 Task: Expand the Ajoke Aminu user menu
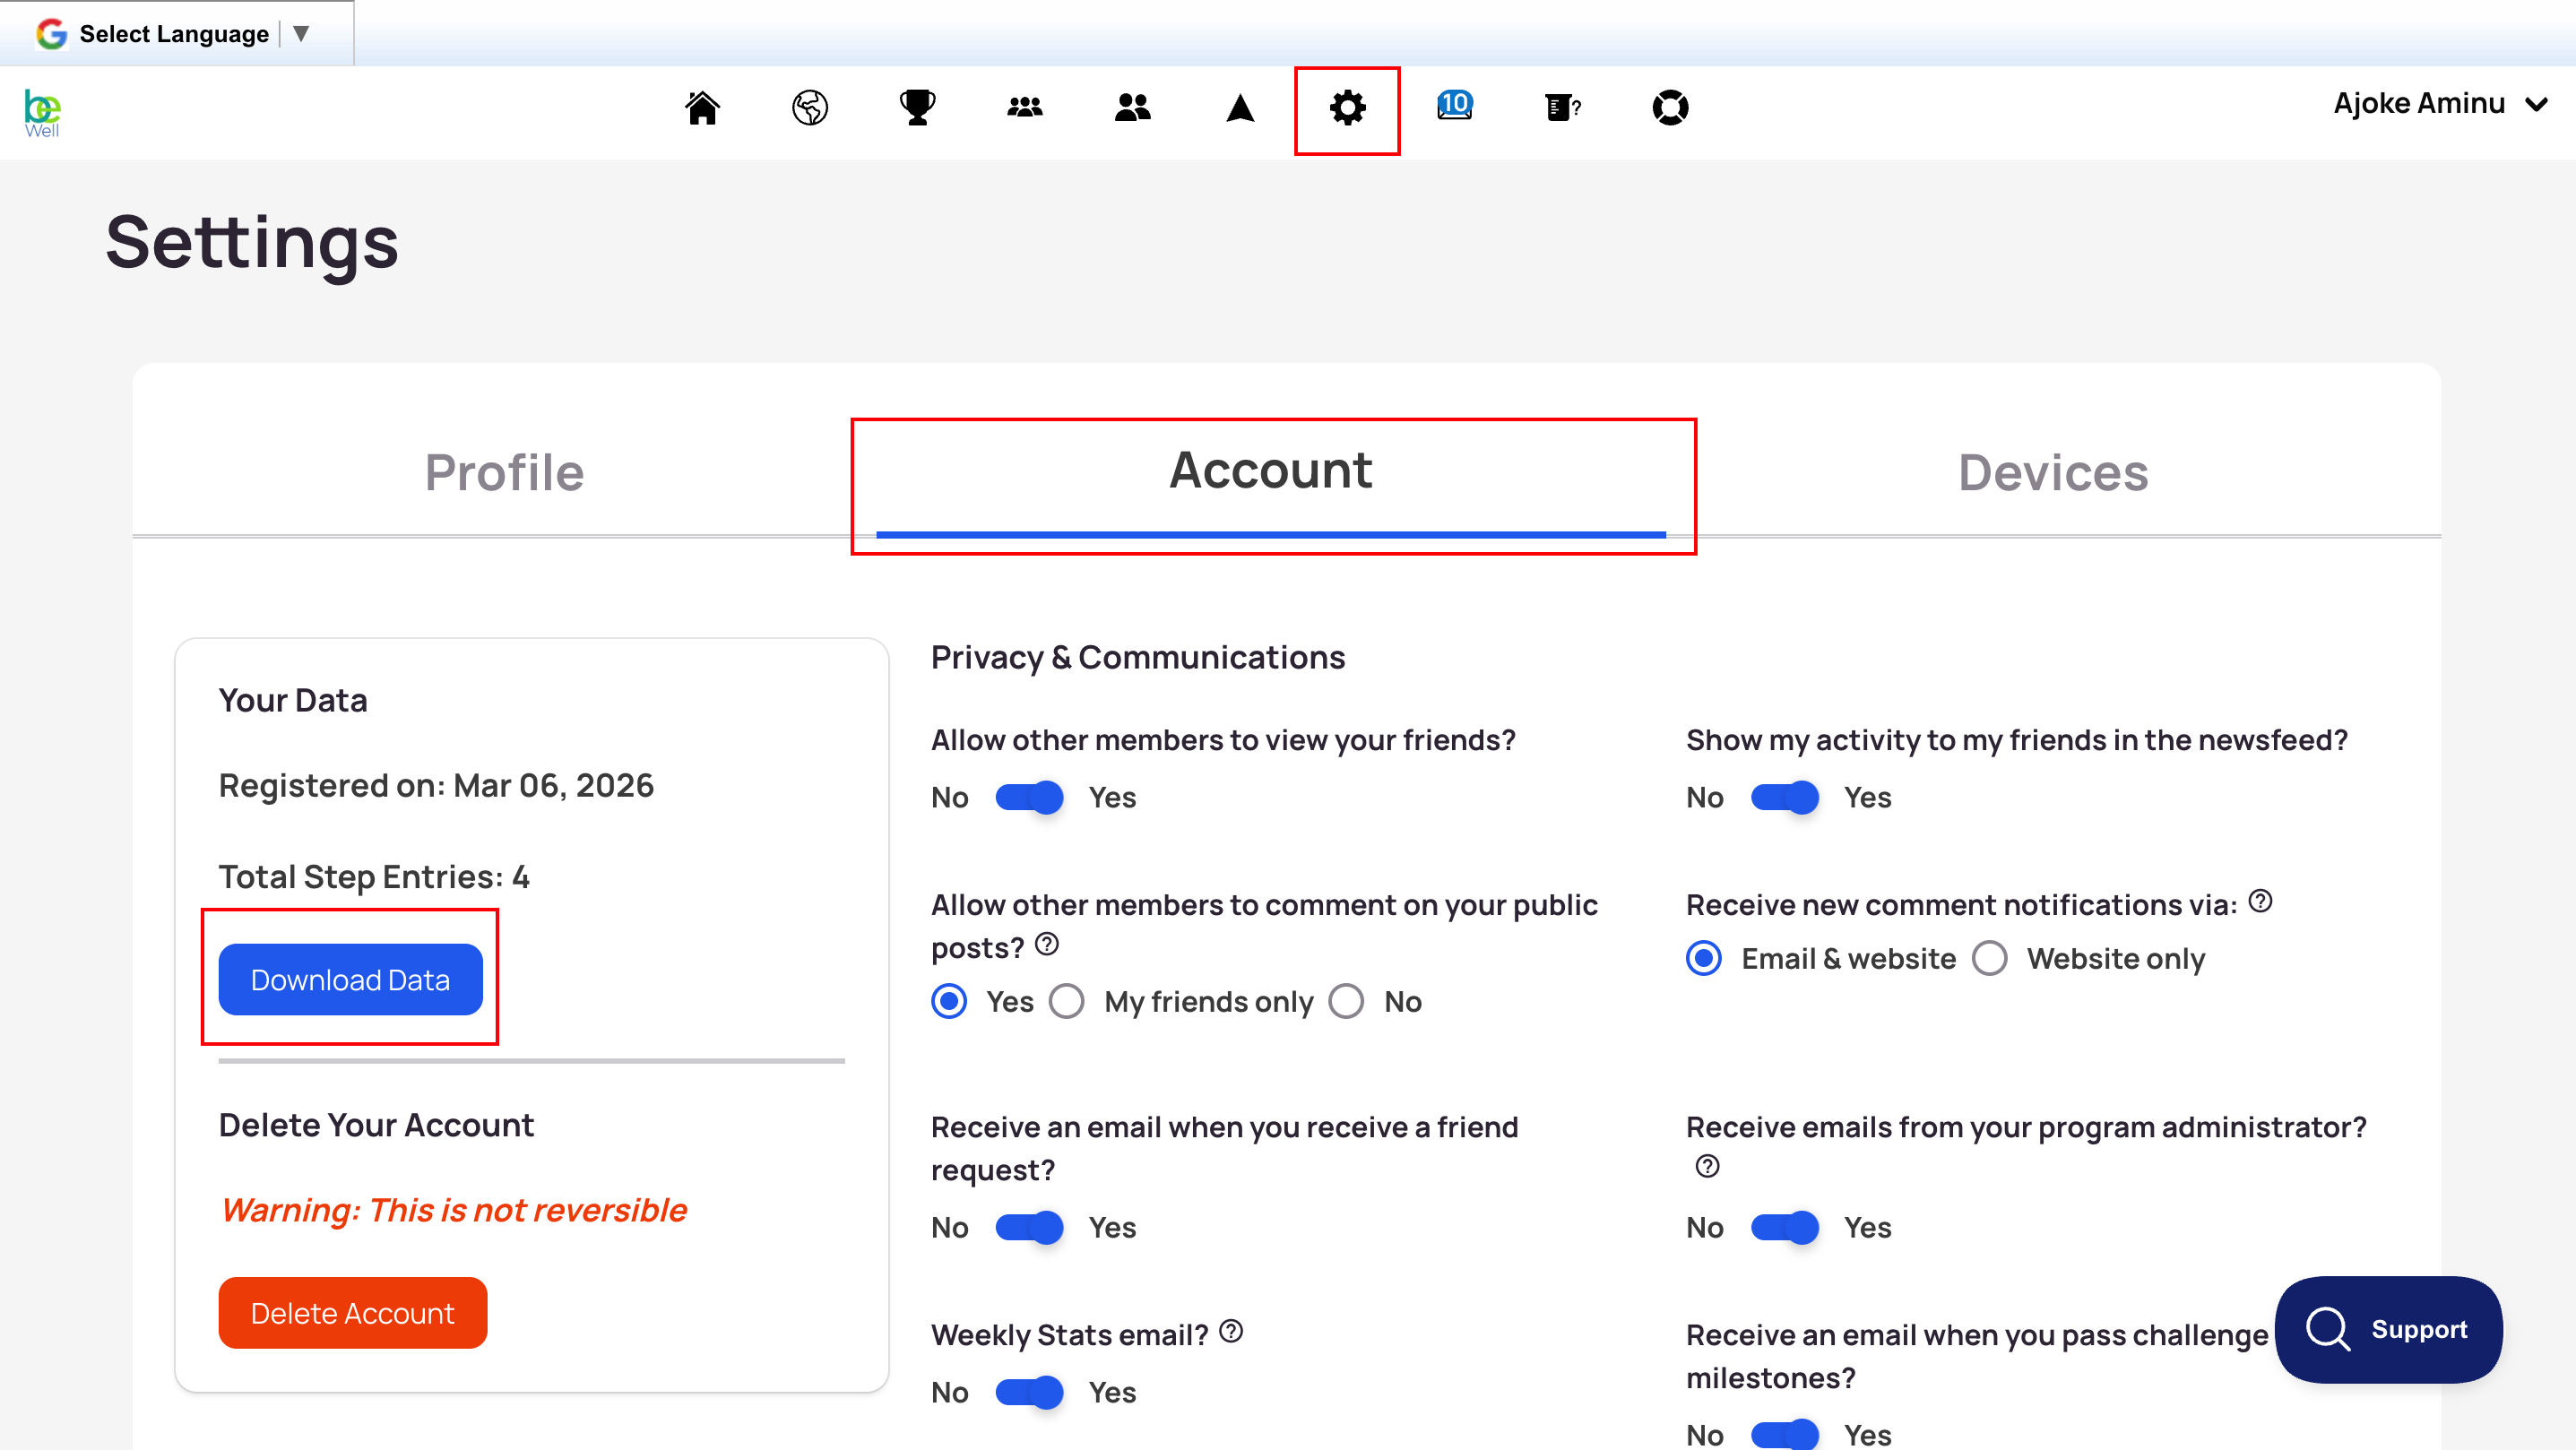tap(2440, 104)
